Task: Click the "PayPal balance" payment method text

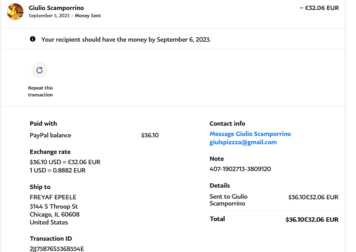Action: coord(51,135)
